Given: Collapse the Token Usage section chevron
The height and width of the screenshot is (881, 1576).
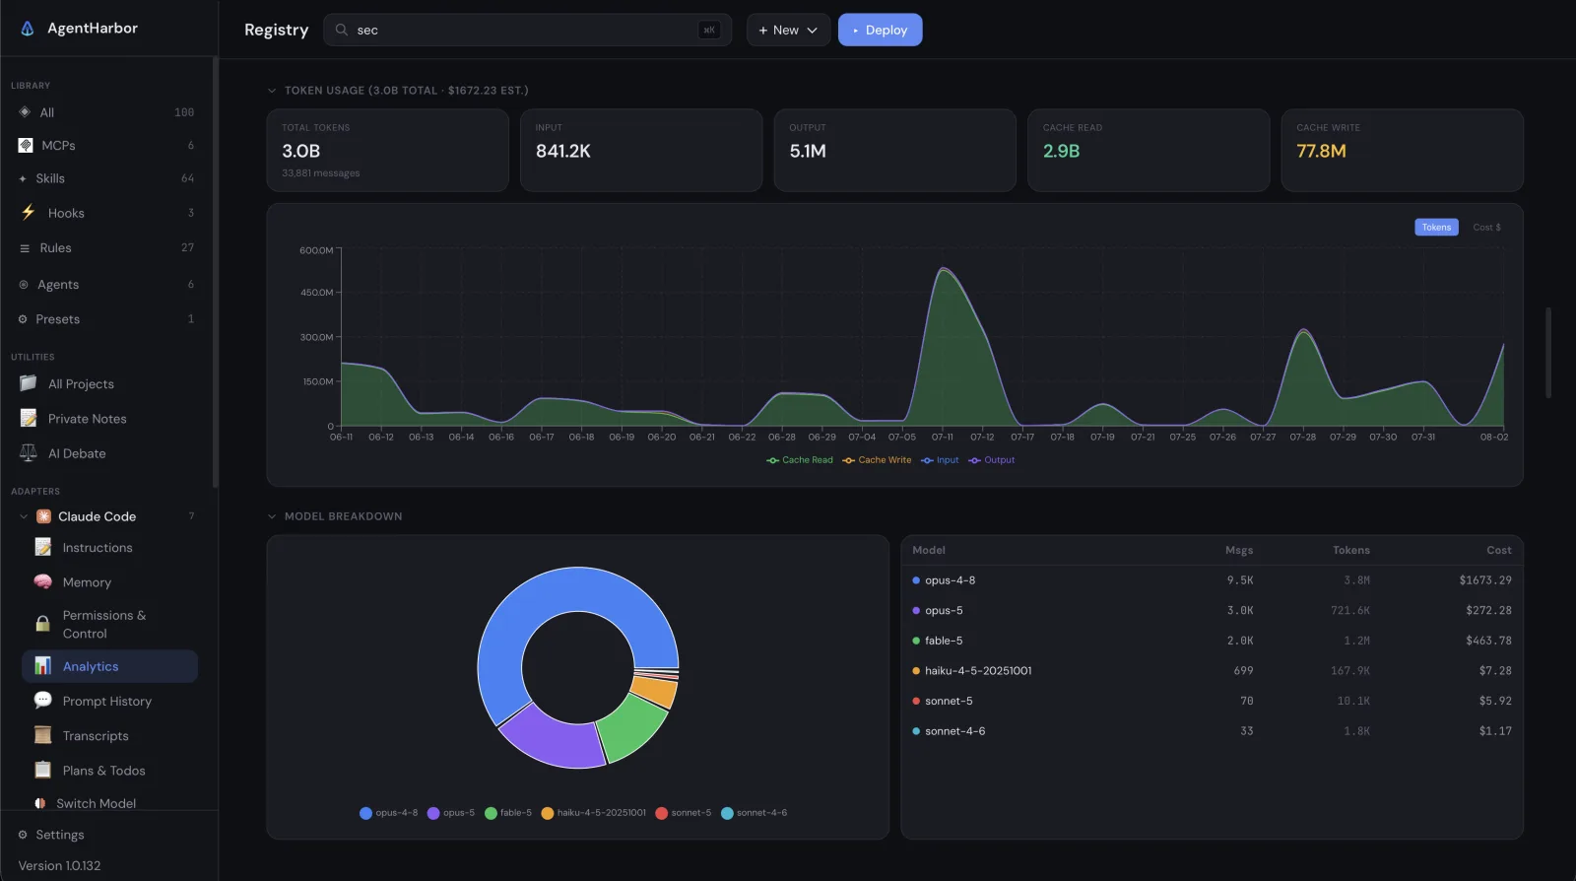Looking at the screenshot, I should [x=272, y=91].
